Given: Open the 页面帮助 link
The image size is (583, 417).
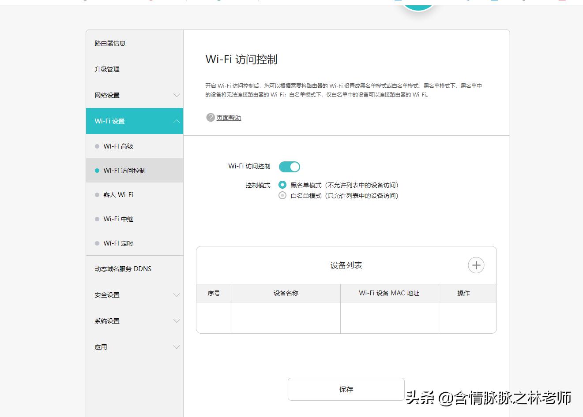Looking at the screenshot, I should pos(228,118).
